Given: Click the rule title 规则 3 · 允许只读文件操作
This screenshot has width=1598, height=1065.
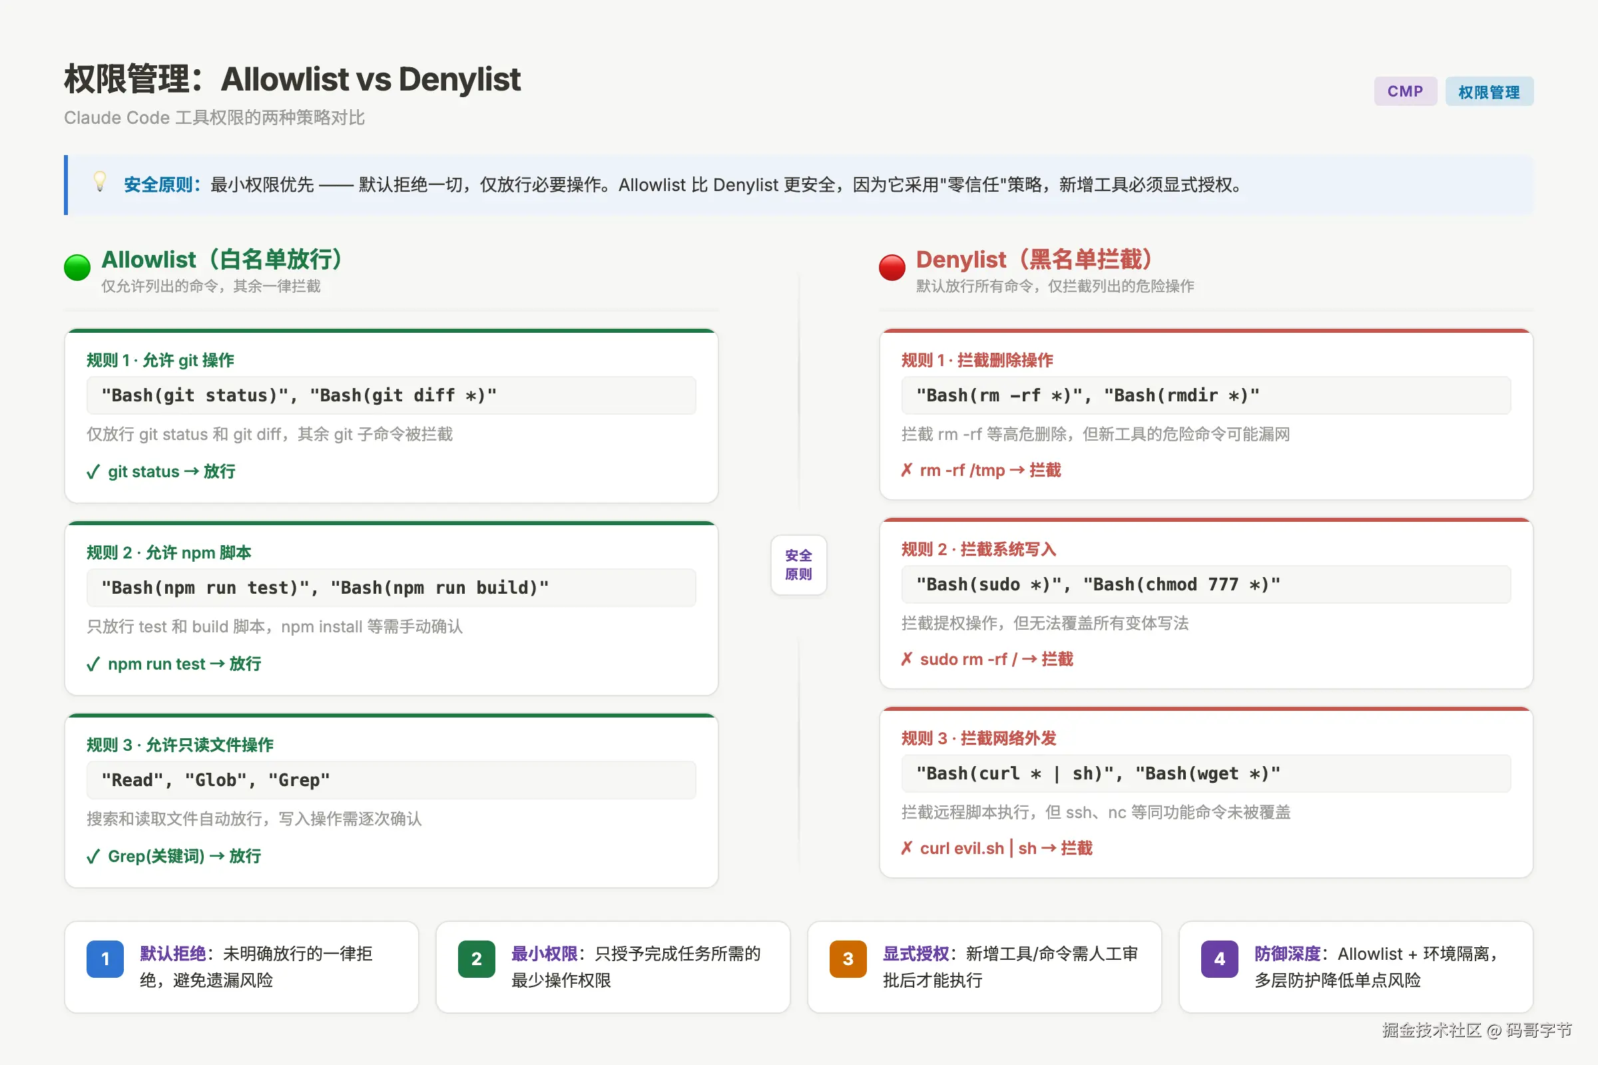Looking at the screenshot, I should tap(180, 744).
